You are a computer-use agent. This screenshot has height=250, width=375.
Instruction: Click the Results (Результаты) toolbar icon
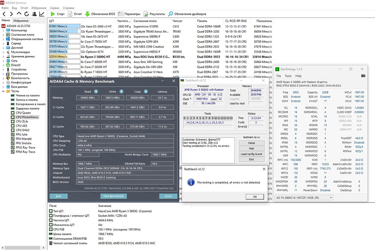pyautogui.click(x=146, y=14)
